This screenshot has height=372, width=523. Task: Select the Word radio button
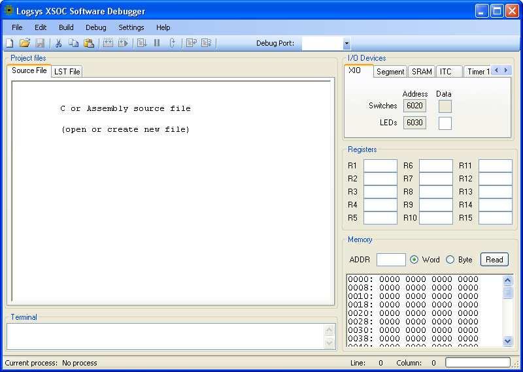414,260
